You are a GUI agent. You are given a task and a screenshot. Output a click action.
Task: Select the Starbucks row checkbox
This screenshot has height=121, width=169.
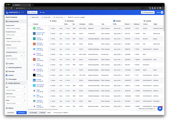(30, 101)
